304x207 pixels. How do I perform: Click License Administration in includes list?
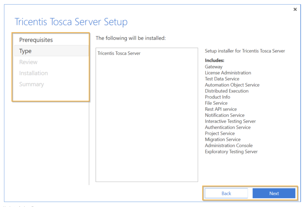pos(228,73)
